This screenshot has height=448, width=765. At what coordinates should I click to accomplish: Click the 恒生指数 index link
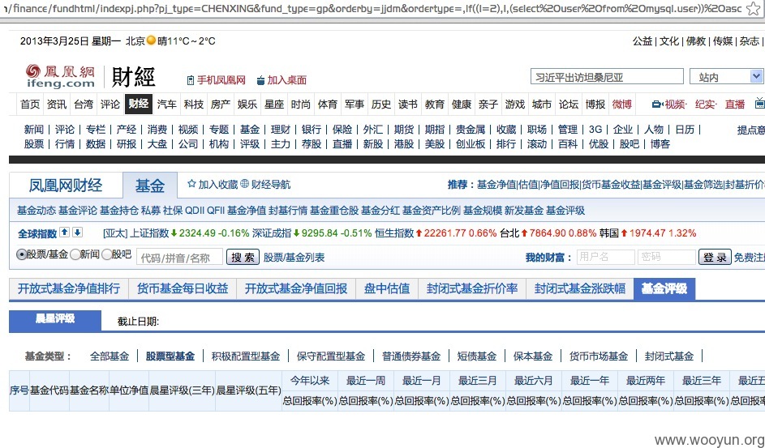395,233
